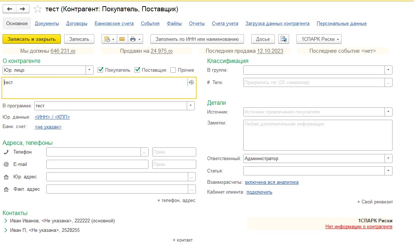Open the printer icon menu
This screenshot has width=414, height=250.
click(135, 39)
